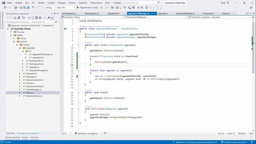Click Добавить в систему управления версиями

point(195,142)
